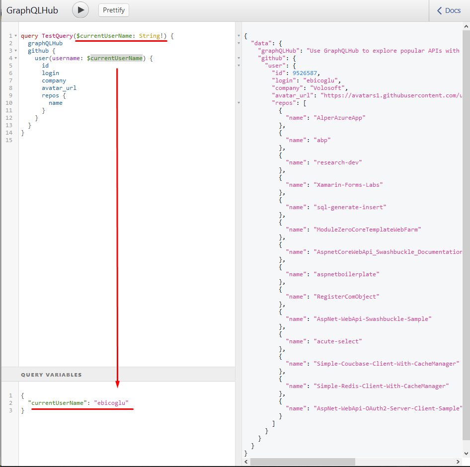Click scroll left arrow of horizontal scrollbar
The height and width of the screenshot is (467, 470).
pos(246,462)
